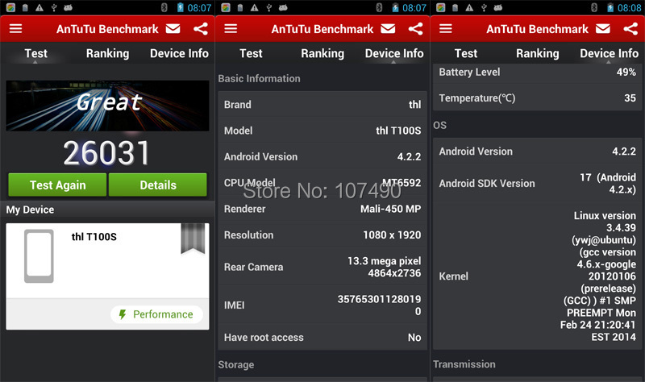Tap 08:08 clock in right status bar
645x382 pixels.
tap(630, 8)
